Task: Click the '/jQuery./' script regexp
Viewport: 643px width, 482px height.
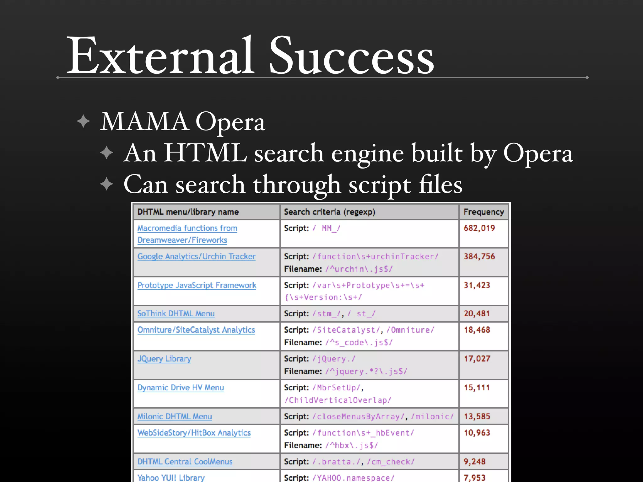Action: (x=334, y=359)
